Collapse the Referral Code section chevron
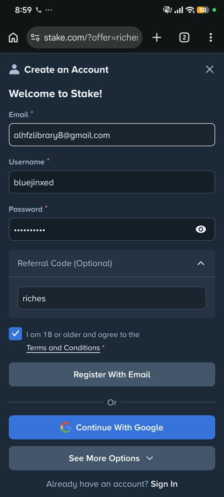Image resolution: width=224 pixels, height=497 pixels. pos(201,263)
